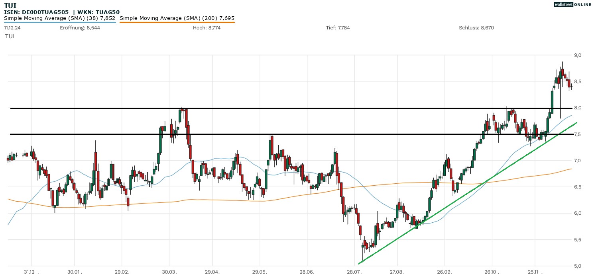Click the 29.05. date on the time axis
This screenshot has height=274, width=594.
point(260,271)
